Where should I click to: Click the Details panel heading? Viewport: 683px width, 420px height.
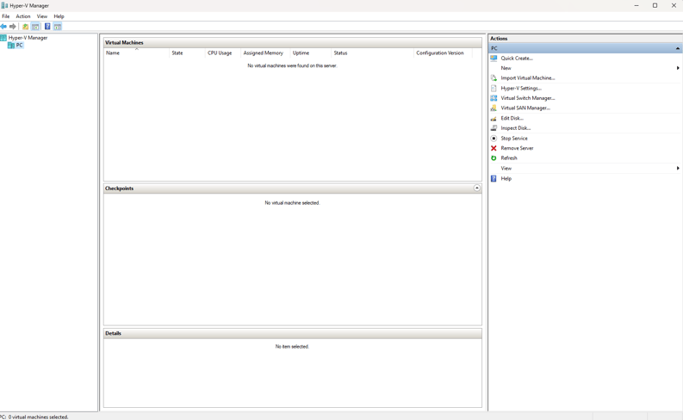[x=113, y=333]
